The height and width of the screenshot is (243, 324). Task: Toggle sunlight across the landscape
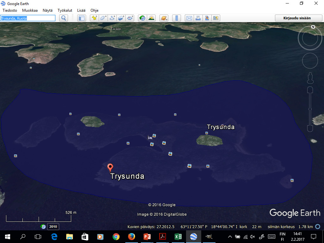pos(151,18)
